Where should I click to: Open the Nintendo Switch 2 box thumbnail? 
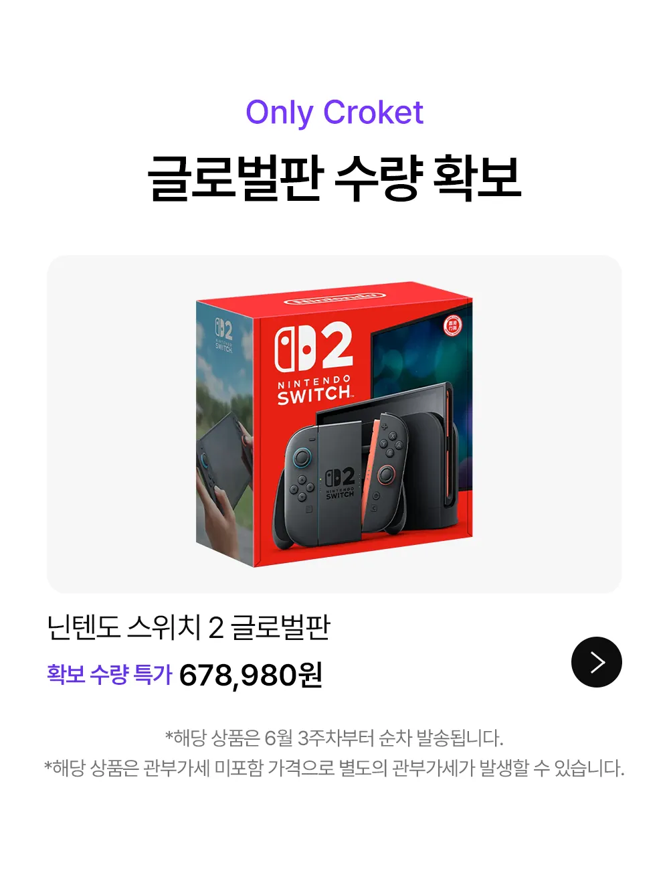pos(334,424)
